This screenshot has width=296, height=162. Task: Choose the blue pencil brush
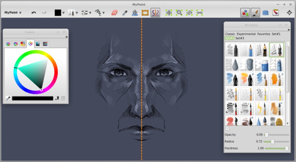click(x=247, y=50)
